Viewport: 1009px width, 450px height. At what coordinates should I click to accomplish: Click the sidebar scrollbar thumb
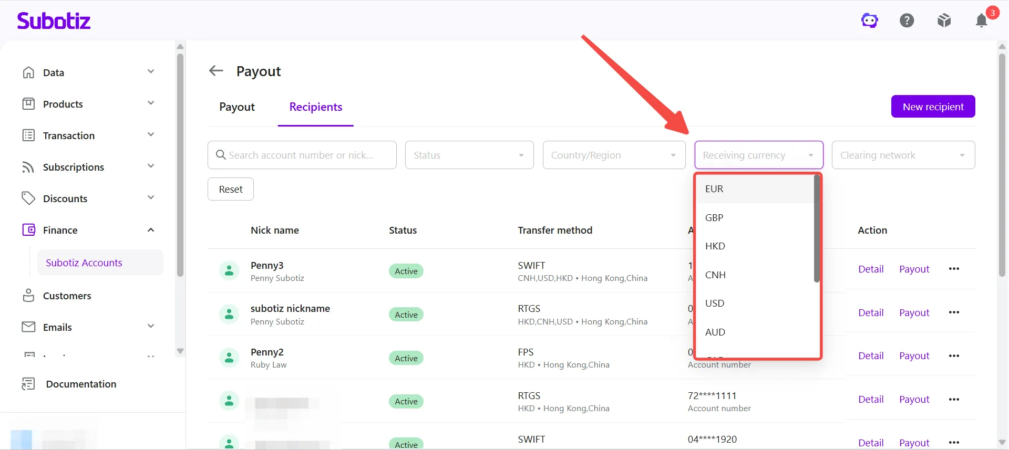tap(180, 165)
